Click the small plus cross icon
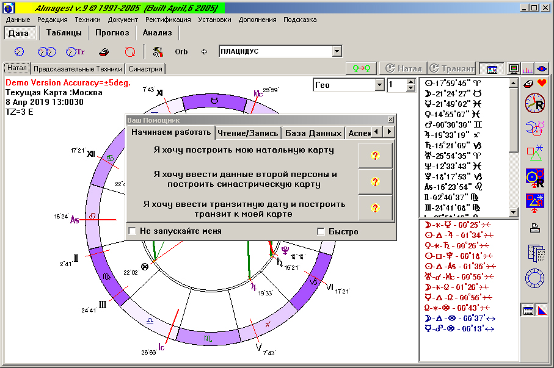This screenshot has width=554, height=368. tap(204, 52)
